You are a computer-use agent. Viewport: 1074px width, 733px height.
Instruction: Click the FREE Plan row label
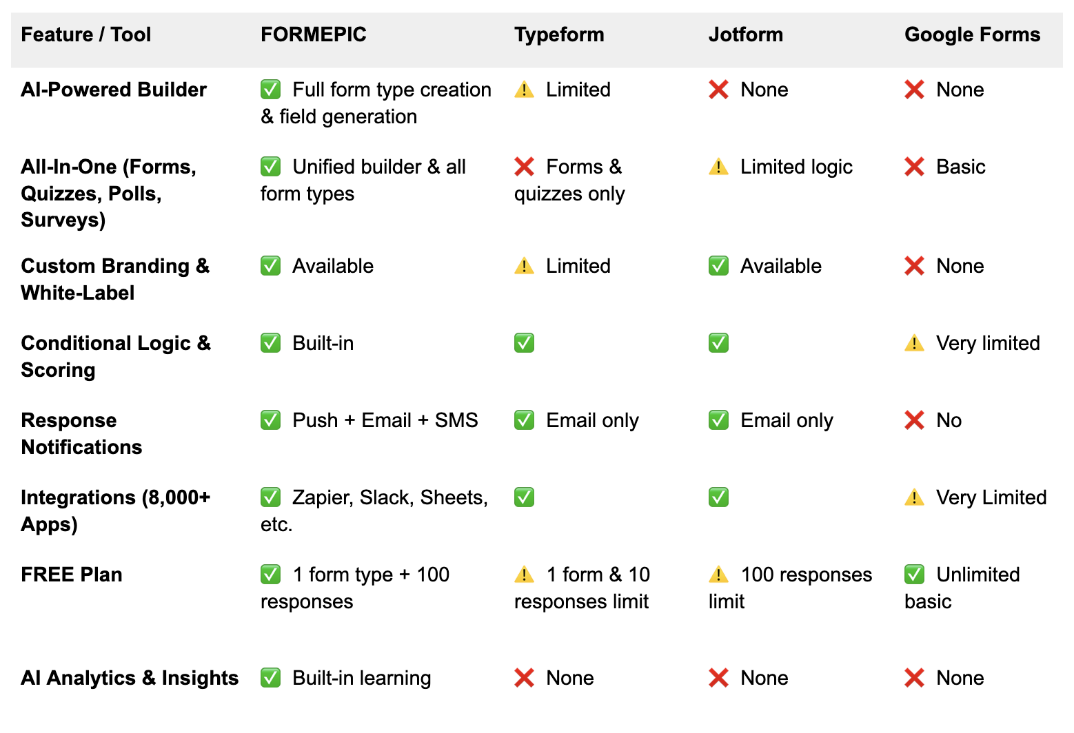[x=72, y=575]
